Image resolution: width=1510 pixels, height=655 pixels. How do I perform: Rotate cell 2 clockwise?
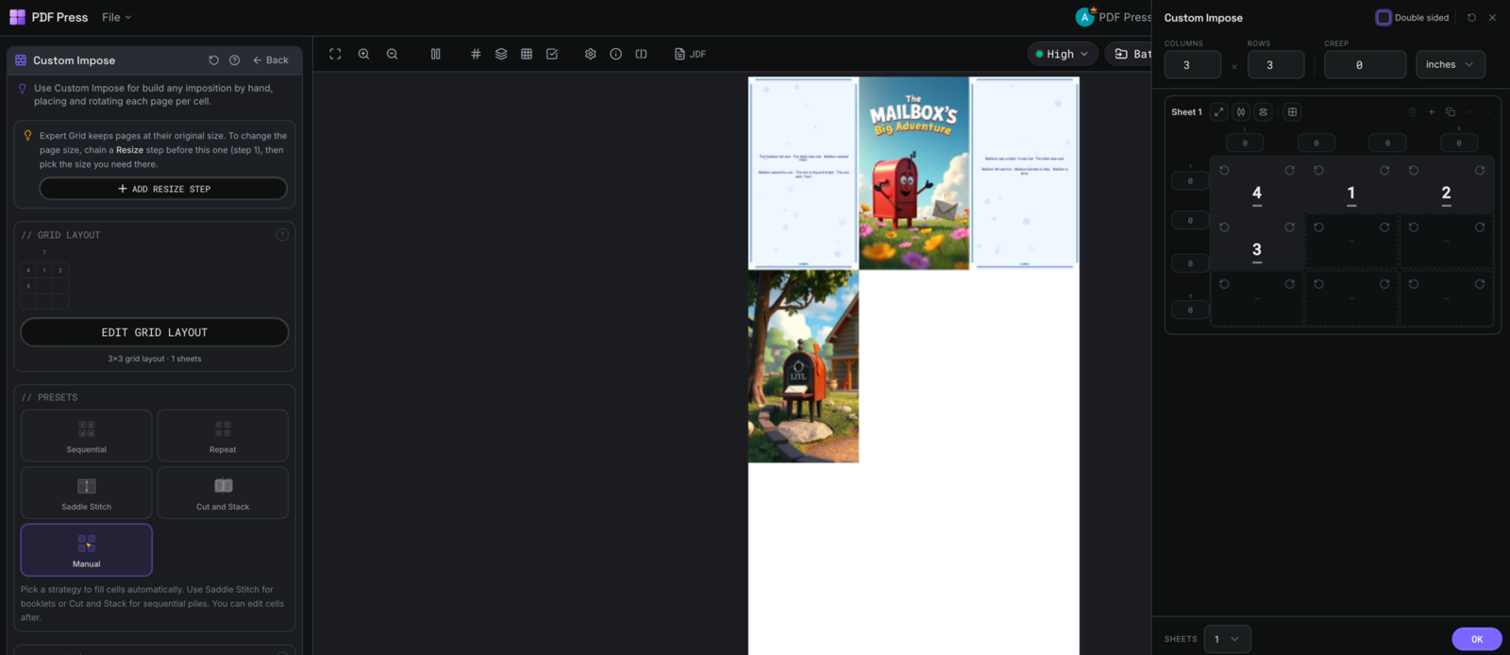[x=1480, y=171]
